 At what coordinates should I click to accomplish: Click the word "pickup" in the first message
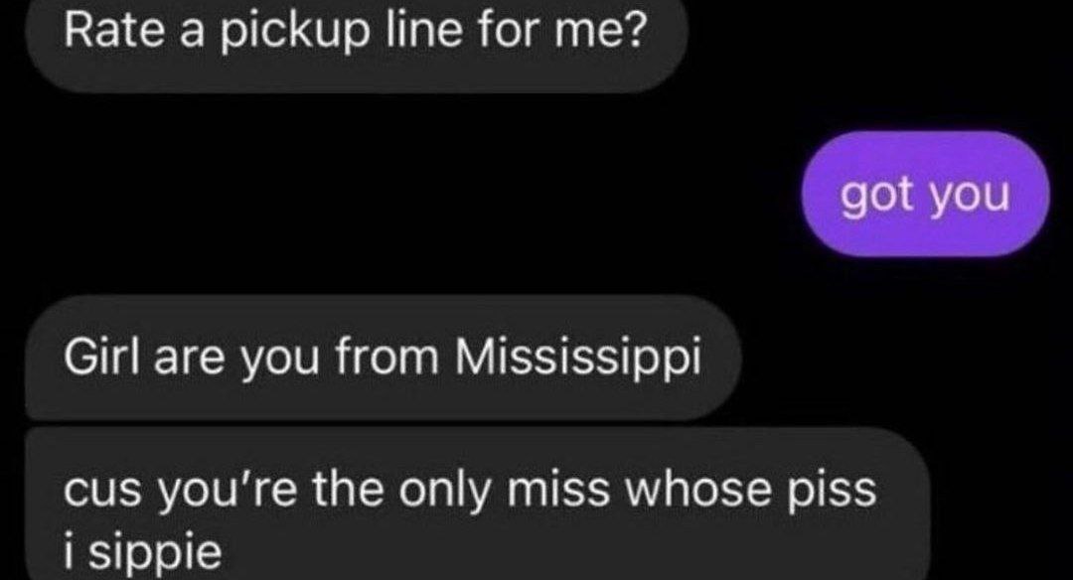293,34
